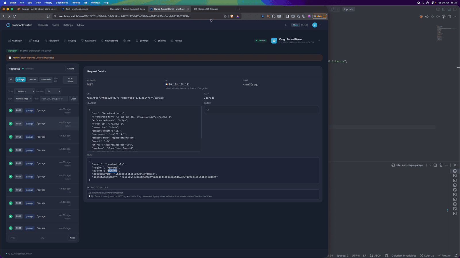This screenshot has width=460, height=258.
Task: Open the Method filter dropdown
Action: 53,91
